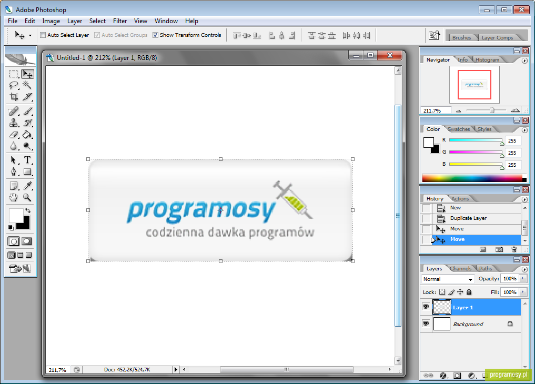Screen dimensions: 535x384
Task: Select the Dodge tool
Action: [27, 146]
